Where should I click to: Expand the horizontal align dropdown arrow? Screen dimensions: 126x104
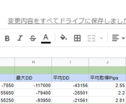[x=123, y=38]
